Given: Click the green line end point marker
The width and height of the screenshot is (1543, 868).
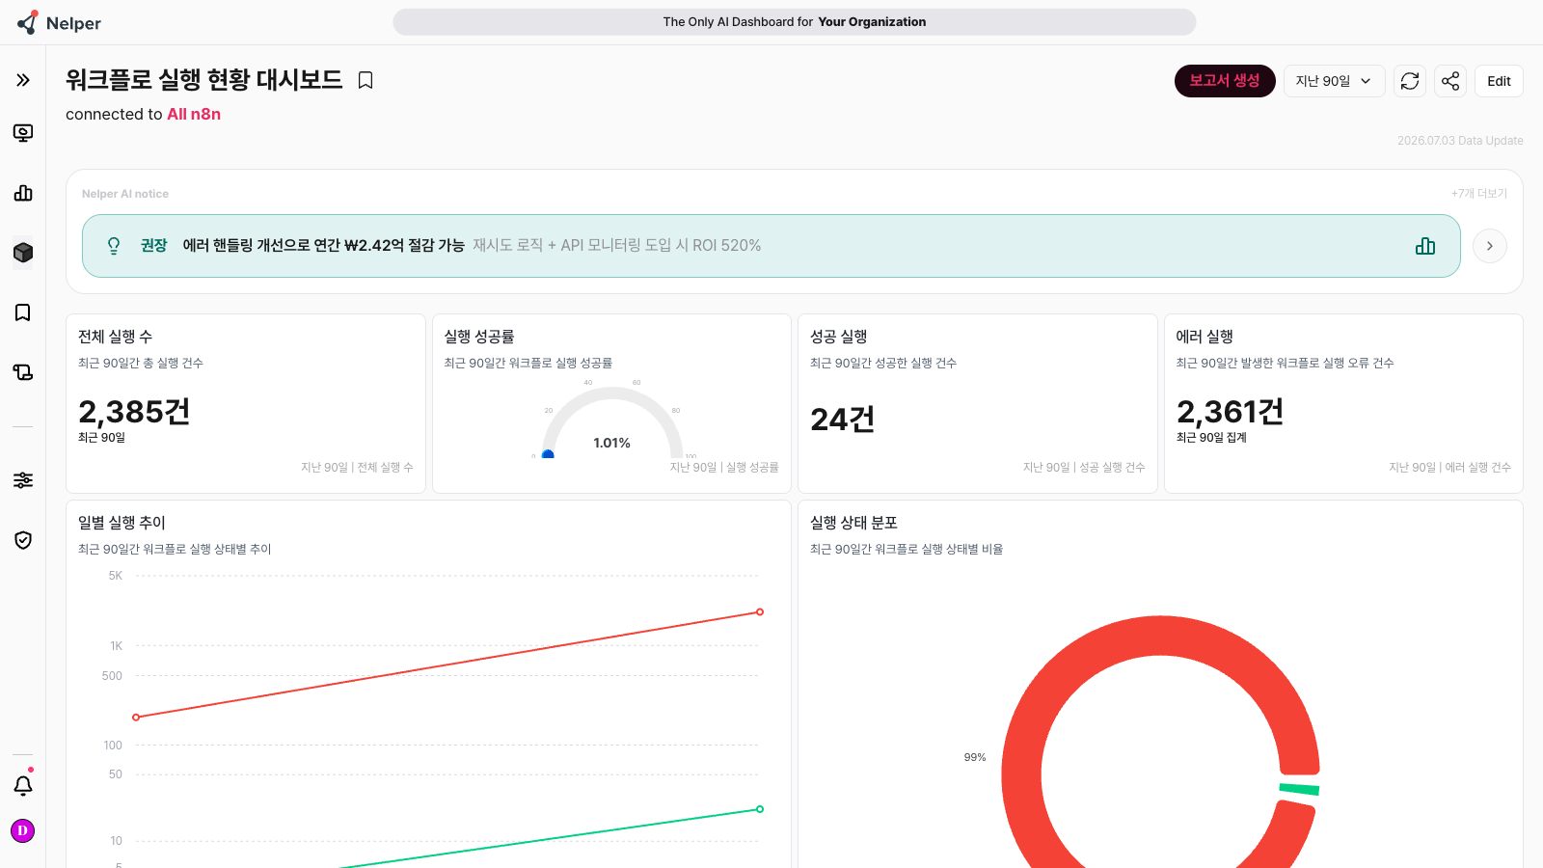Looking at the screenshot, I should click(760, 809).
